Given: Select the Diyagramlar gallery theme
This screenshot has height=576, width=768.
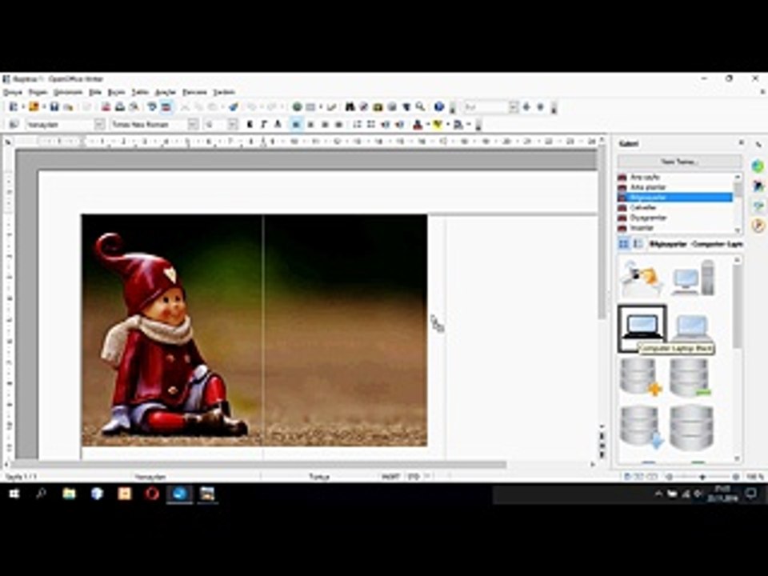Looking at the screenshot, I should tap(675, 218).
